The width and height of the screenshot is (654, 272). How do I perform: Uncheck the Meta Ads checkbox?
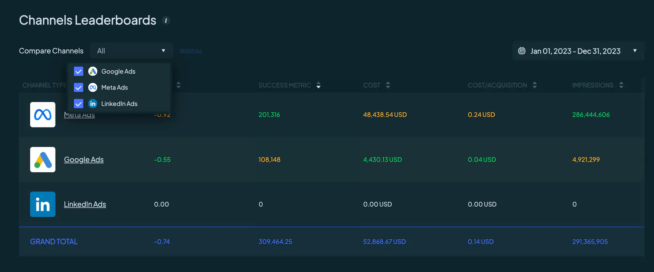click(x=78, y=87)
